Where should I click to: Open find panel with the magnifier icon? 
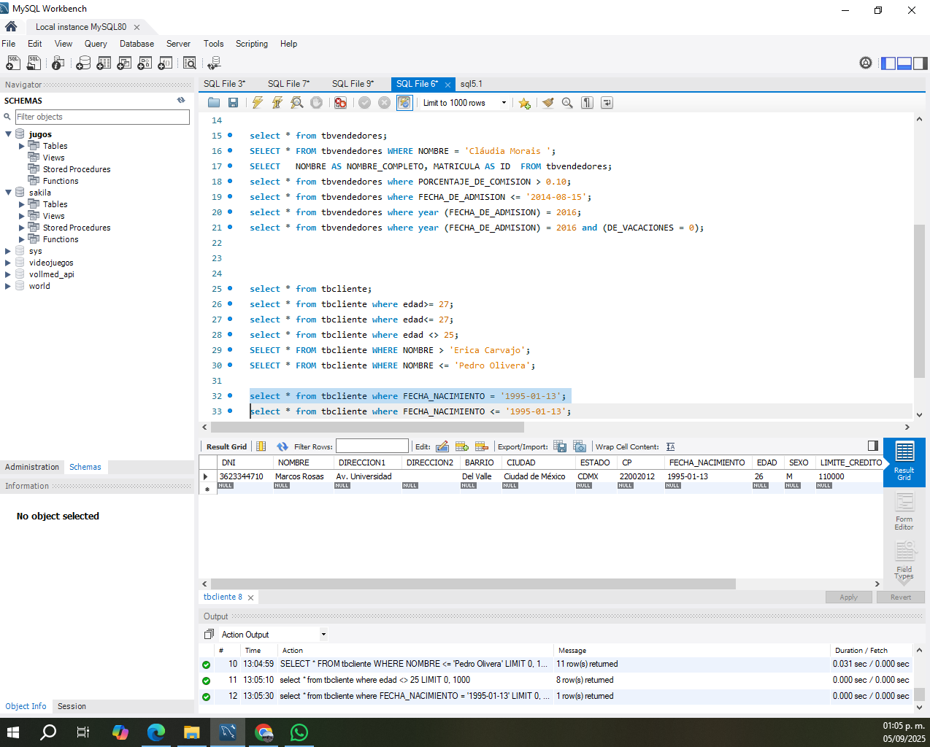pyautogui.click(x=567, y=103)
